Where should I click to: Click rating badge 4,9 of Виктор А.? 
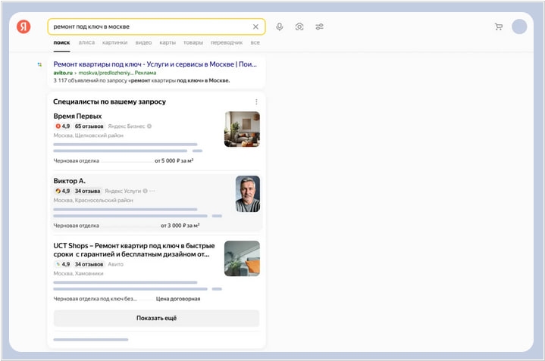click(63, 191)
